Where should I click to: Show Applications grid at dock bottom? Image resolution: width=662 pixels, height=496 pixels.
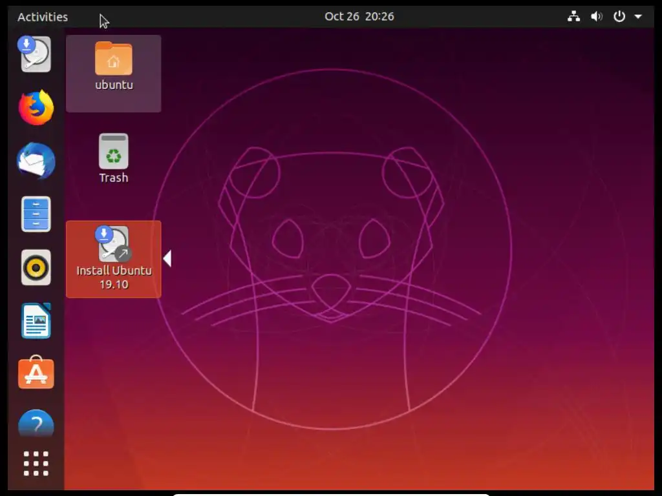pos(36,464)
